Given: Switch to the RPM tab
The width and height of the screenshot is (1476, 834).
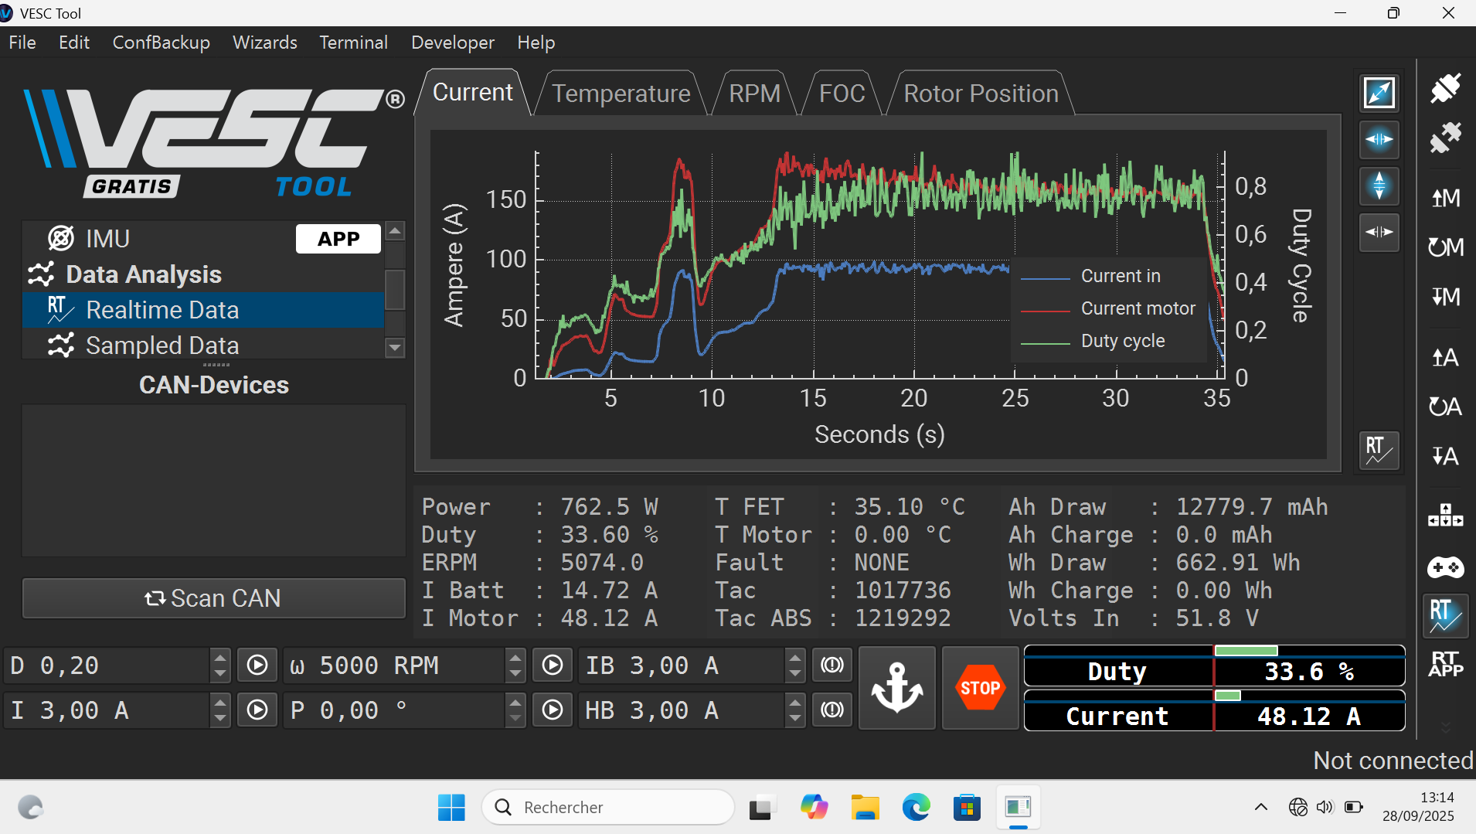Looking at the screenshot, I should point(755,94).
